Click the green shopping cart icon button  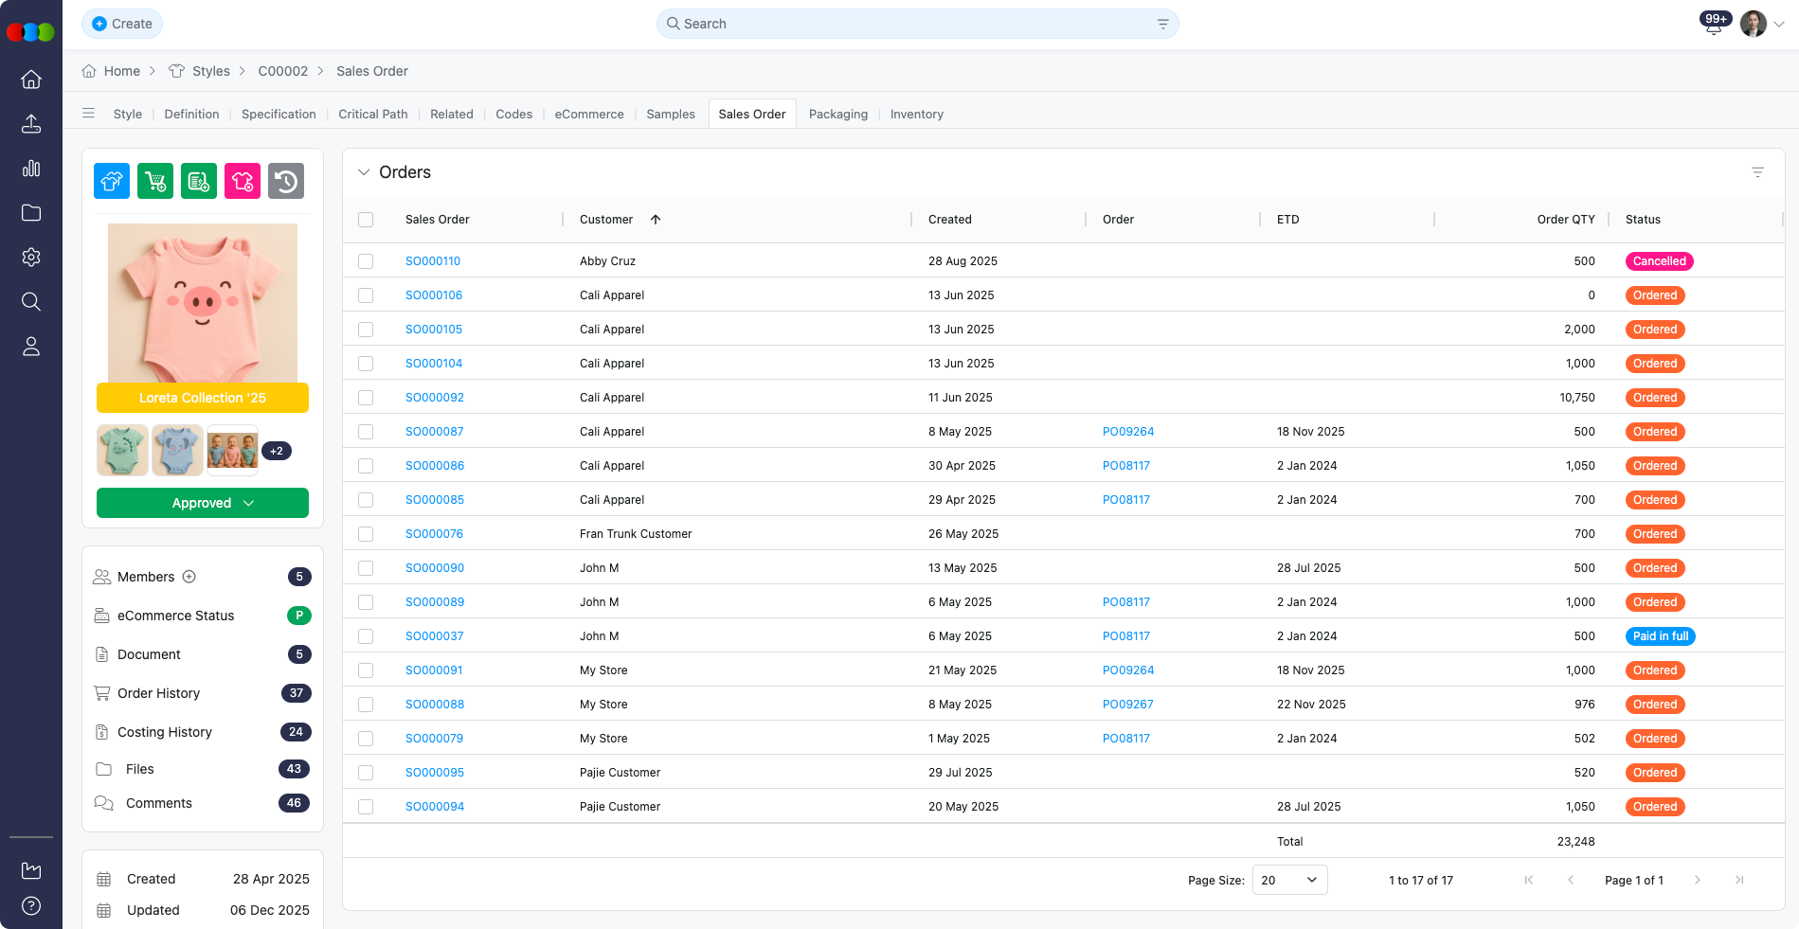click(x=155, y=181)
